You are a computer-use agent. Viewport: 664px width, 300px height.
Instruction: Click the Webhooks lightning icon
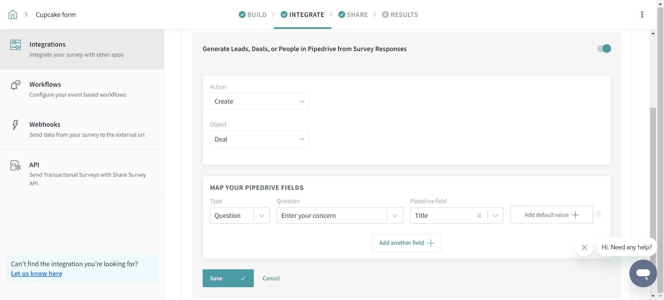(15, 125)
